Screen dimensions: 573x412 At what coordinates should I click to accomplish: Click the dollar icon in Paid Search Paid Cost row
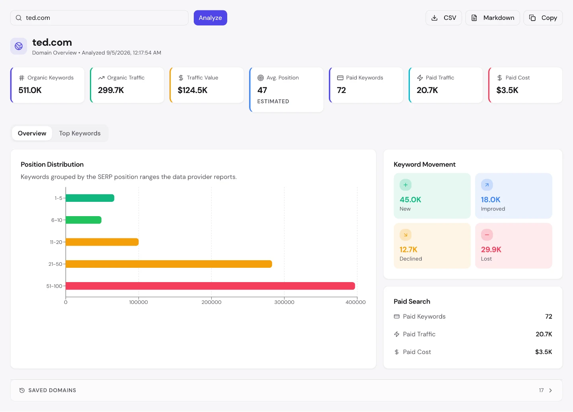[397, 352]
